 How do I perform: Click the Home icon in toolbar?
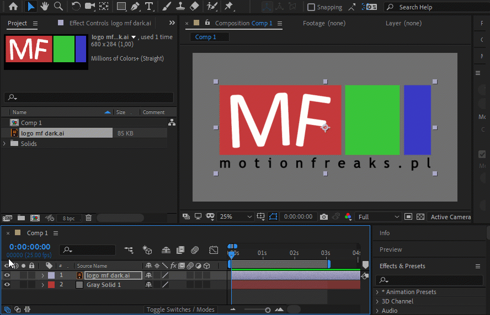(13, 6)
